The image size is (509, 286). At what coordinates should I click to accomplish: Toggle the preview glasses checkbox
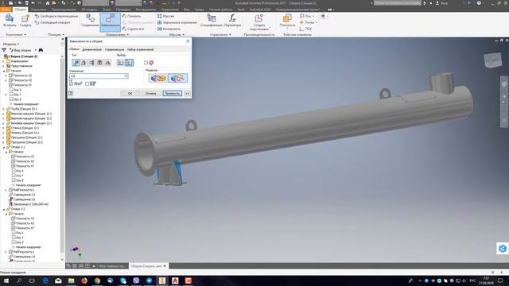click(72, 83)
